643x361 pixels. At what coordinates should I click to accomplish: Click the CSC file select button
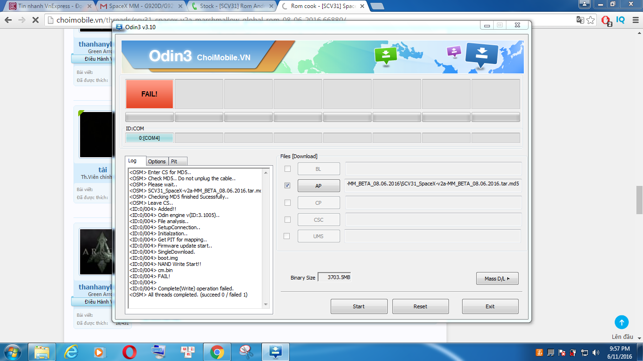click(318, 220)
